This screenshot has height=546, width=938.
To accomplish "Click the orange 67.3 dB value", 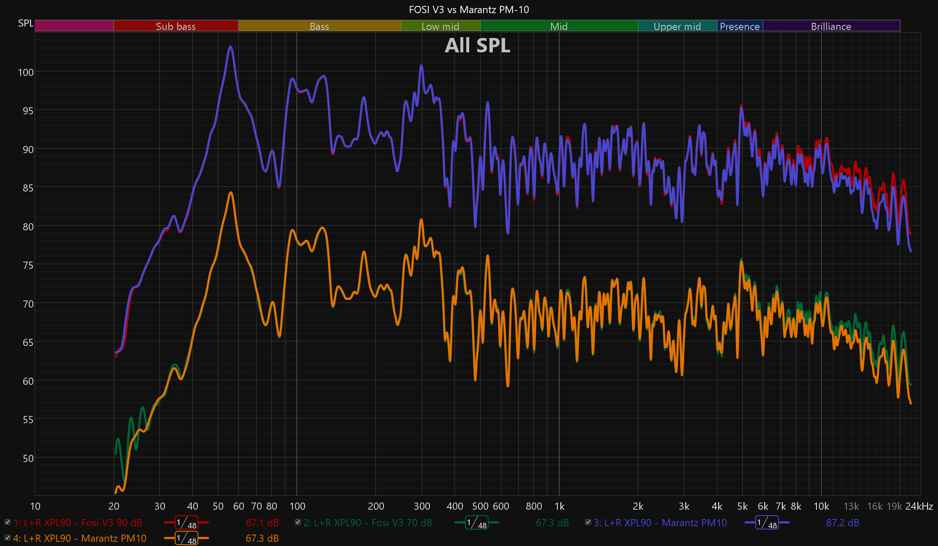I will coord(262,538).
